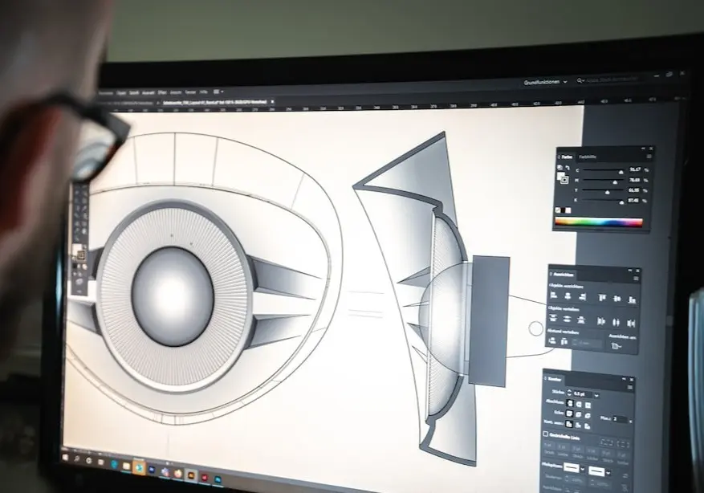Open the stroke weight Stärke dropdown
The height and width of the screenshot is (493, 704).
595,394
